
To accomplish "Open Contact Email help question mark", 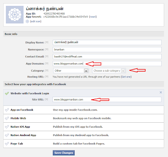I will pyautogui.click(x=47, y=57).
